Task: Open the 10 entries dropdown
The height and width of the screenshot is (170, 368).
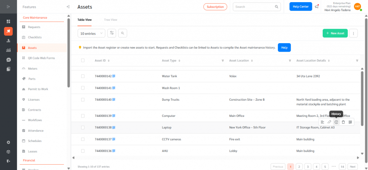Action: (91, 33)
